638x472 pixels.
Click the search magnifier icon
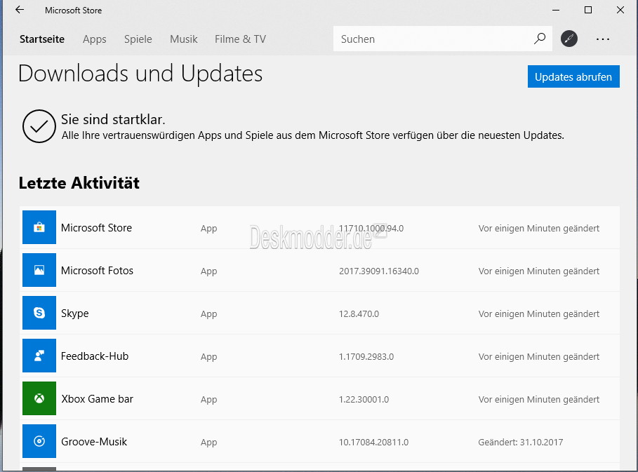540,39
